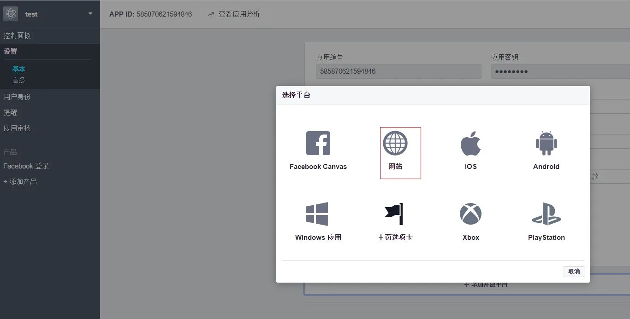Select the Facebook Canvas platform icon
Viewport: 630px width, 319px height.
pyautogui.click(x=318, y=143)
